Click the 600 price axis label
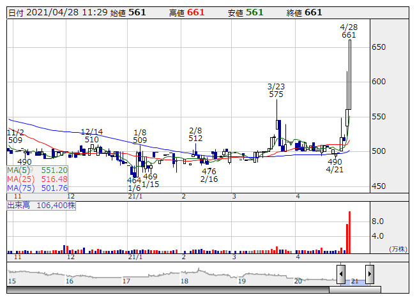417x300 pixels. pos(379,82)
